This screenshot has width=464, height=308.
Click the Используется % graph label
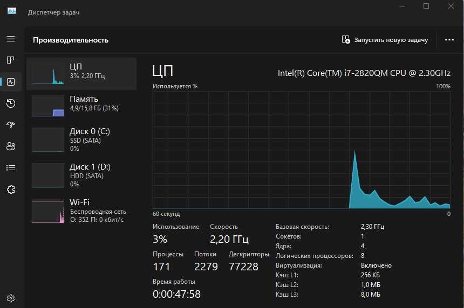pos(175,86)
